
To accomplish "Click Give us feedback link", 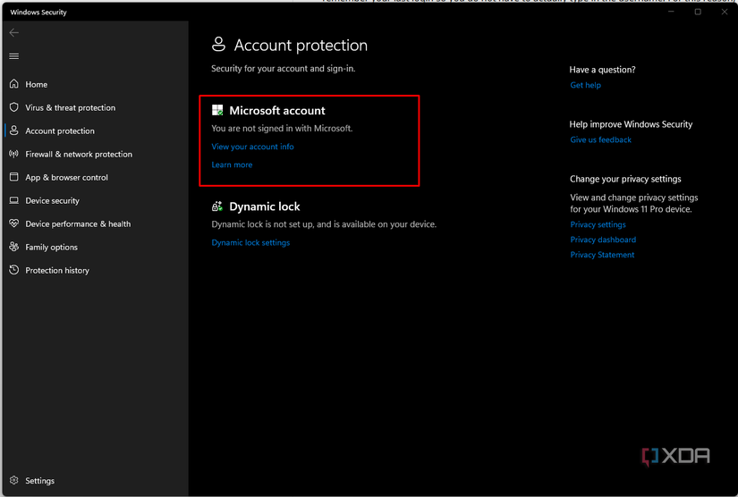I will [600, 139].
